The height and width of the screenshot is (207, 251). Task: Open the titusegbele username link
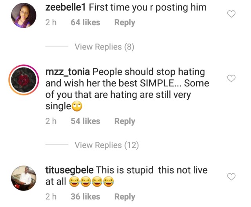coord(70,170)
